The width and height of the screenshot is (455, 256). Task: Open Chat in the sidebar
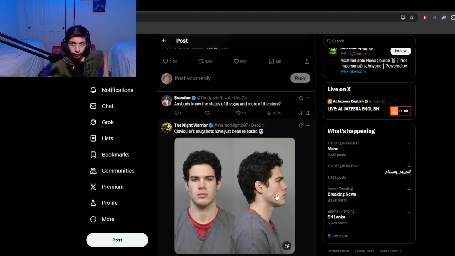(102, 106)
